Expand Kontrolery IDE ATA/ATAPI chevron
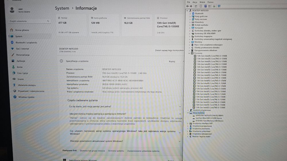 point(190,33)
